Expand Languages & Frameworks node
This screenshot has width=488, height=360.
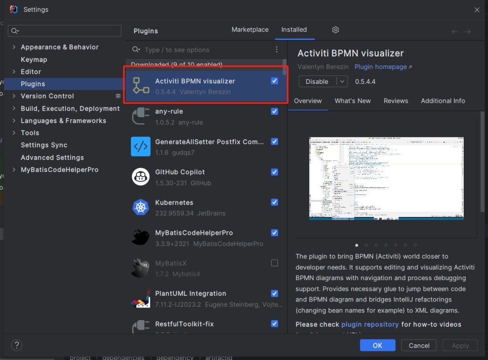tap(14, 120)
